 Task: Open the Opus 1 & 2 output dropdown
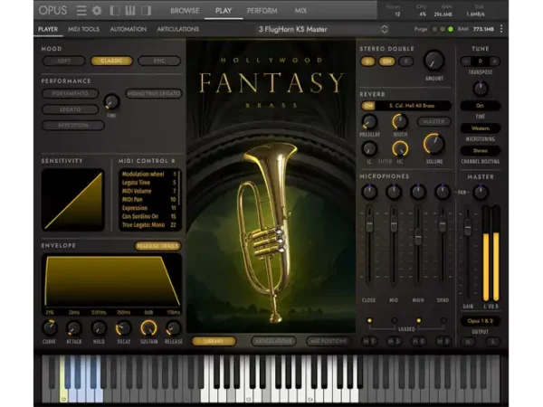[480, 321]
